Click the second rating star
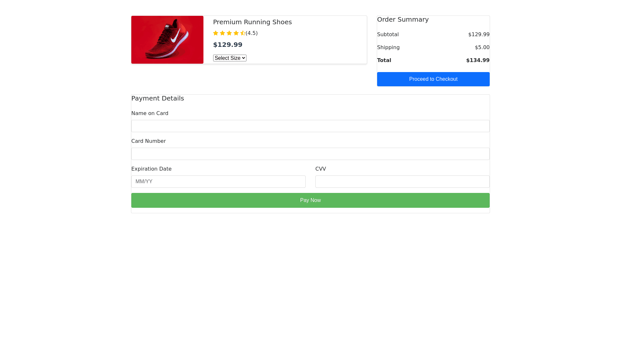This screenshot has width=621, height=349. coord(223,33)
